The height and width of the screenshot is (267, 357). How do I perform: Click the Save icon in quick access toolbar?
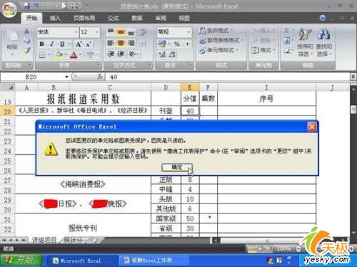coord(26,6)
